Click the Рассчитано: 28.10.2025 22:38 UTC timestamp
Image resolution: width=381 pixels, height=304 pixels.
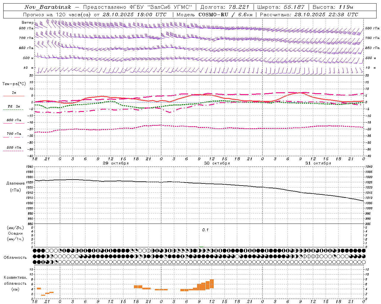pos(309,15)
